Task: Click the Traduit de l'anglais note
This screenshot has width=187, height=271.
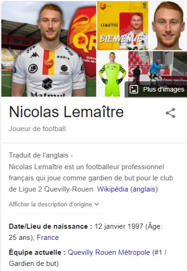Action: click(x=40, y=155)
